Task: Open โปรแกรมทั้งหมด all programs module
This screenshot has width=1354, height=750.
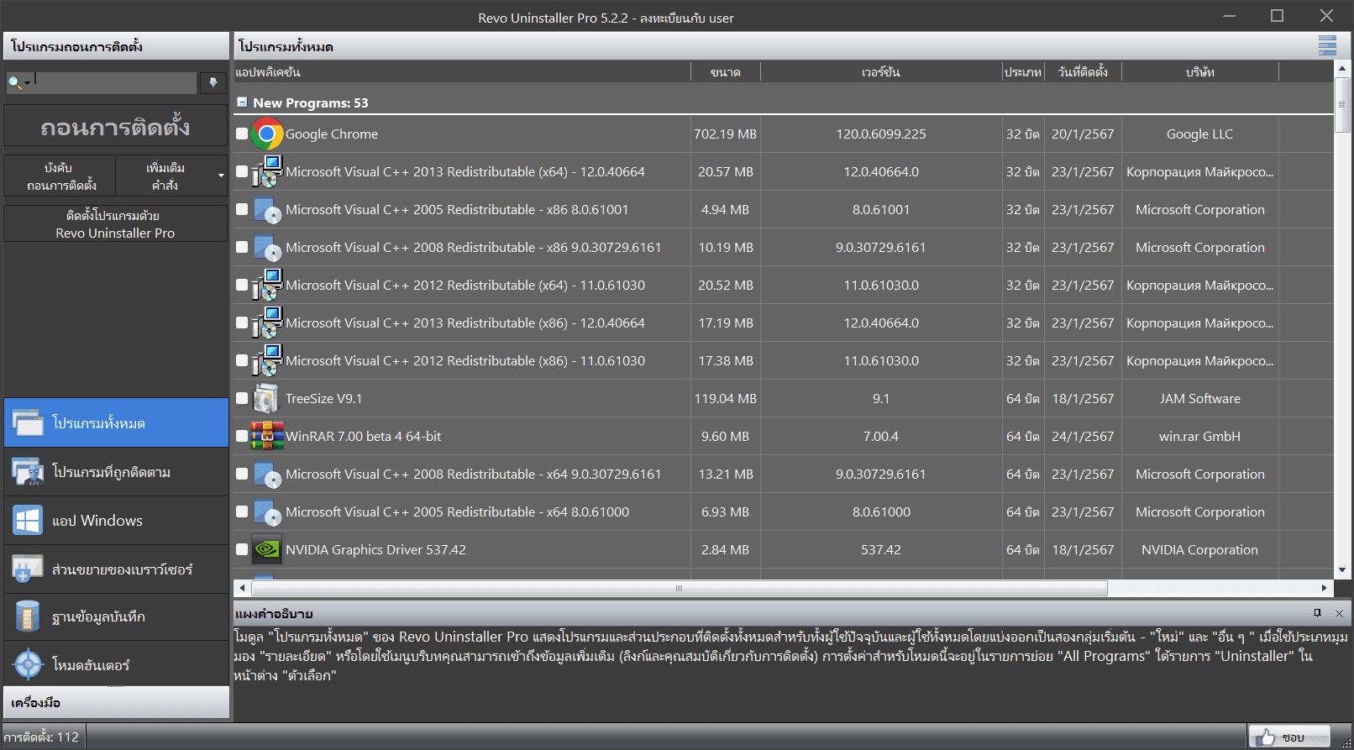Action: pos(116,422)
